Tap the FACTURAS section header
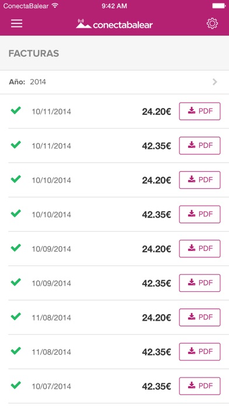Image resolution: width=229 pixels, height=408 pixels. tap(34, 53)
